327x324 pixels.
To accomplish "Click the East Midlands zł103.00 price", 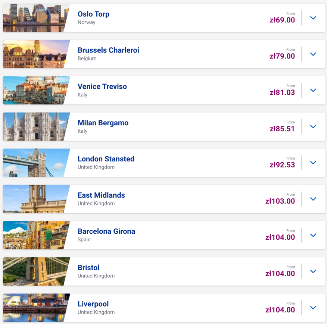I will (280, 201).
